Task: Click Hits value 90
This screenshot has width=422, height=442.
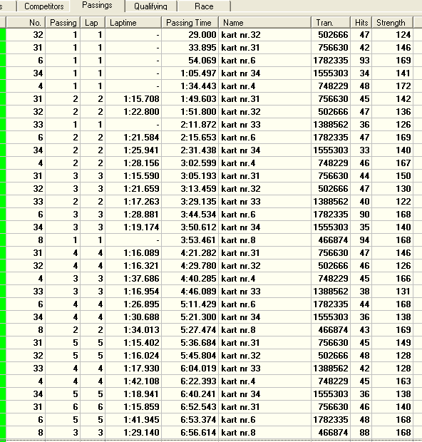Action: 361,215
